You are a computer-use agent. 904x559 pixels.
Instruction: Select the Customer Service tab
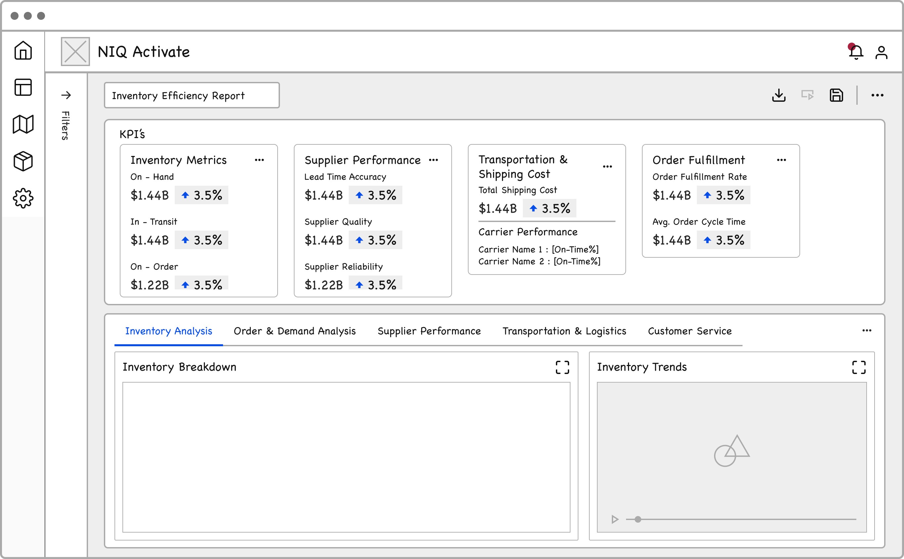[690, 331]
